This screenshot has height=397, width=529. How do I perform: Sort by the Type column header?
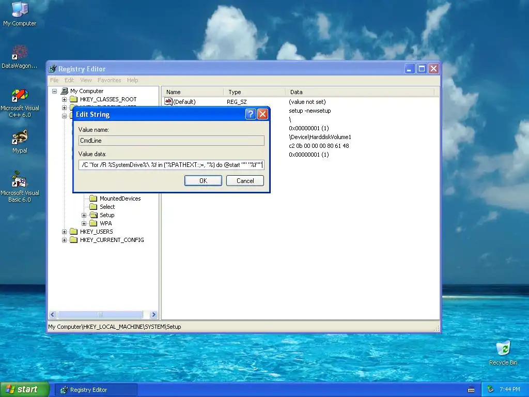tap(255, 92)
